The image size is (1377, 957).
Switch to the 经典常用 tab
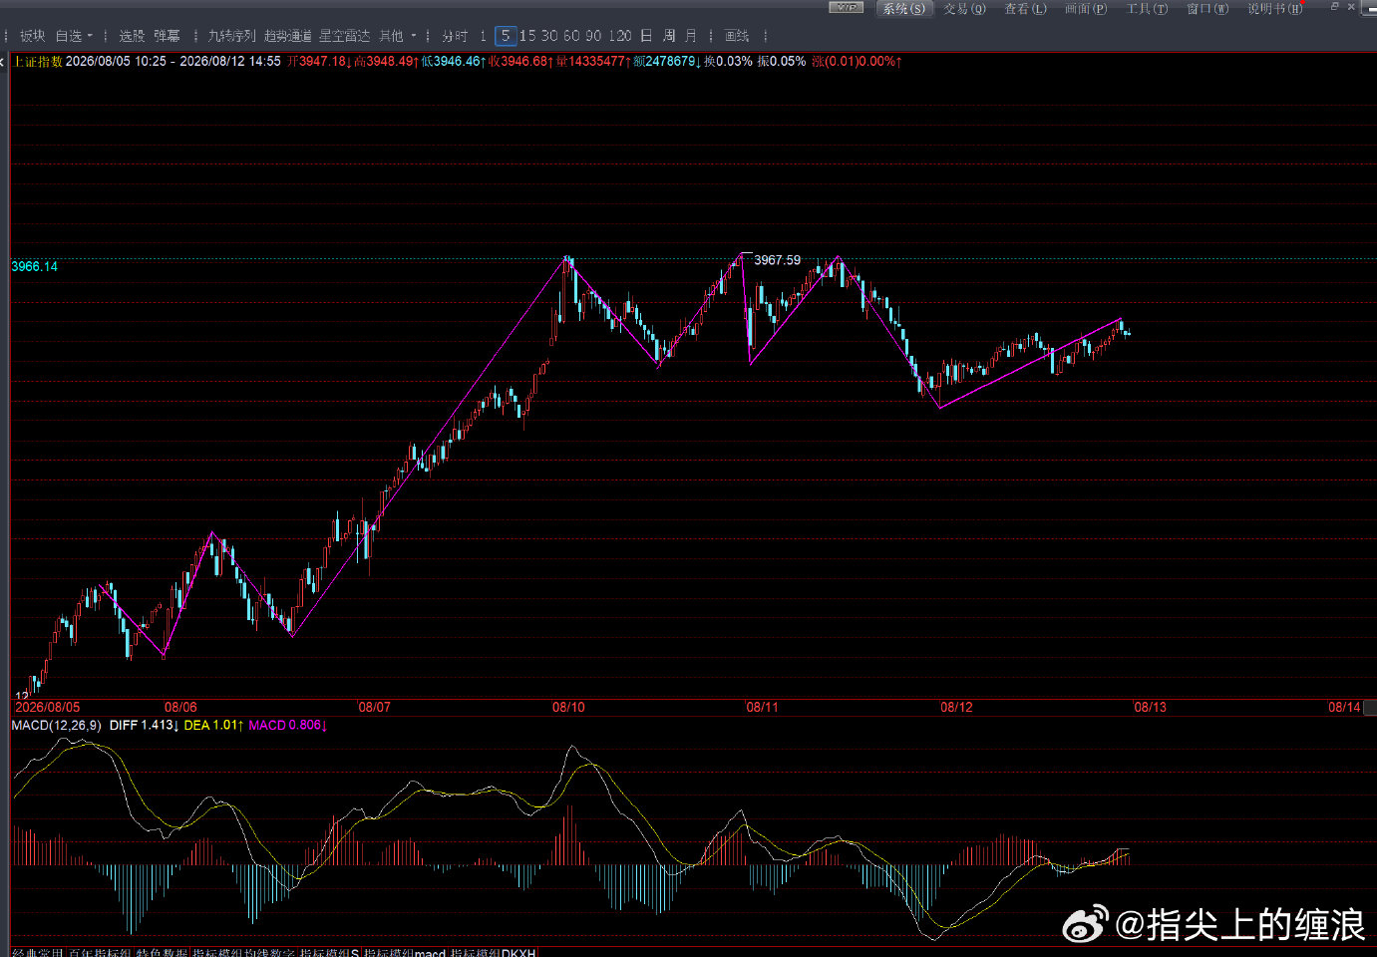[x=38, y=953]
